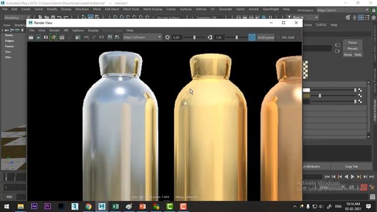Click the IPR render icon with green outline
The height and width of the screenshot is (212, 377).
click(54, 37)
